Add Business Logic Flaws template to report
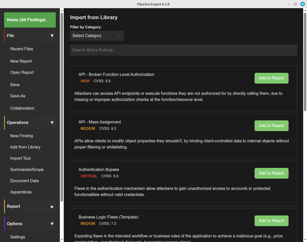The height and width of the screenshot is (242, 307). pyautogui.click(x=271, y=221)
